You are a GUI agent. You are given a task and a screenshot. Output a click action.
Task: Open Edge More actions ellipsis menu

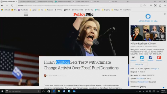coord(165,6)
